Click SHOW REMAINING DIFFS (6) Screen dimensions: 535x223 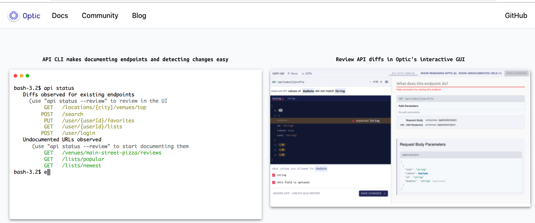coord(438,74)
